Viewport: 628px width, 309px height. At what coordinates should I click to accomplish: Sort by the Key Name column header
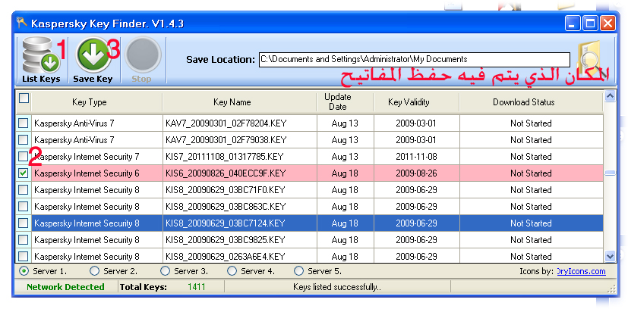coord(239,102)
